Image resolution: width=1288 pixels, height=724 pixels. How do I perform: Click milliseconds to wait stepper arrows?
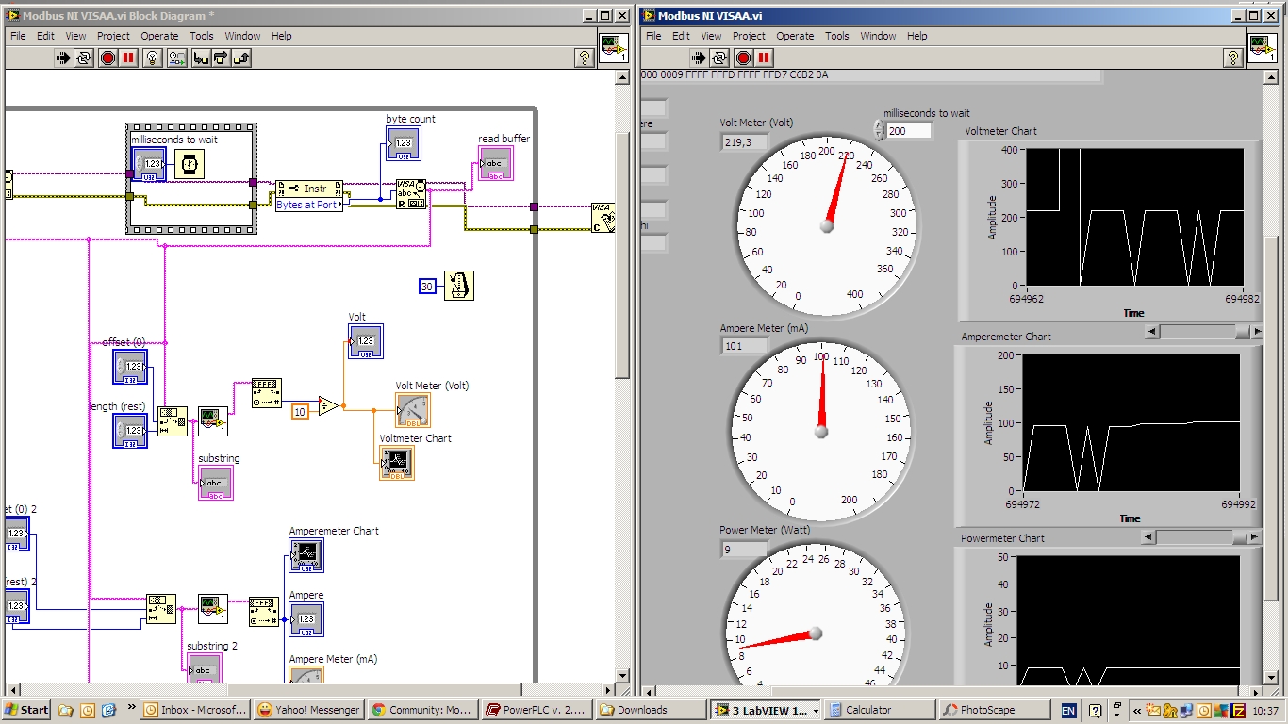879,130
